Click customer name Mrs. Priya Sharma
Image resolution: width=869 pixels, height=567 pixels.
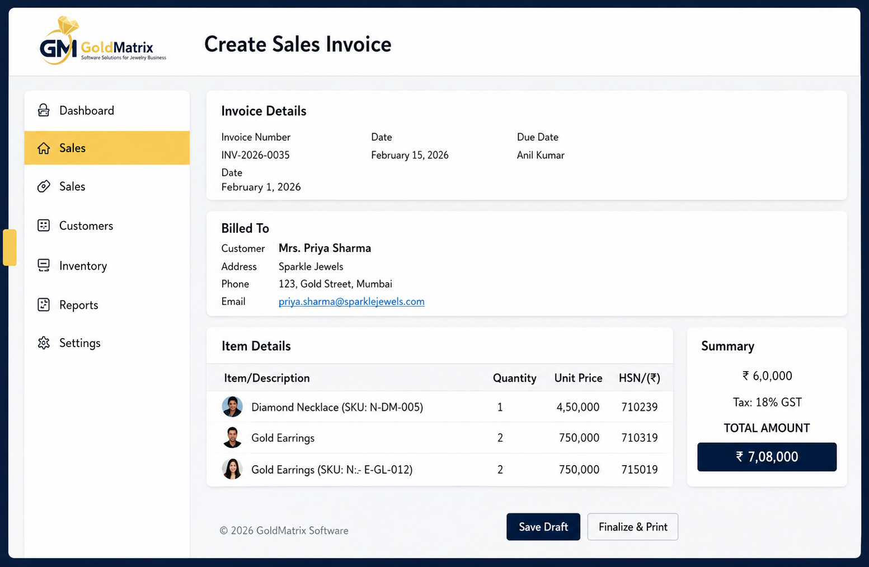click(325, 248)
